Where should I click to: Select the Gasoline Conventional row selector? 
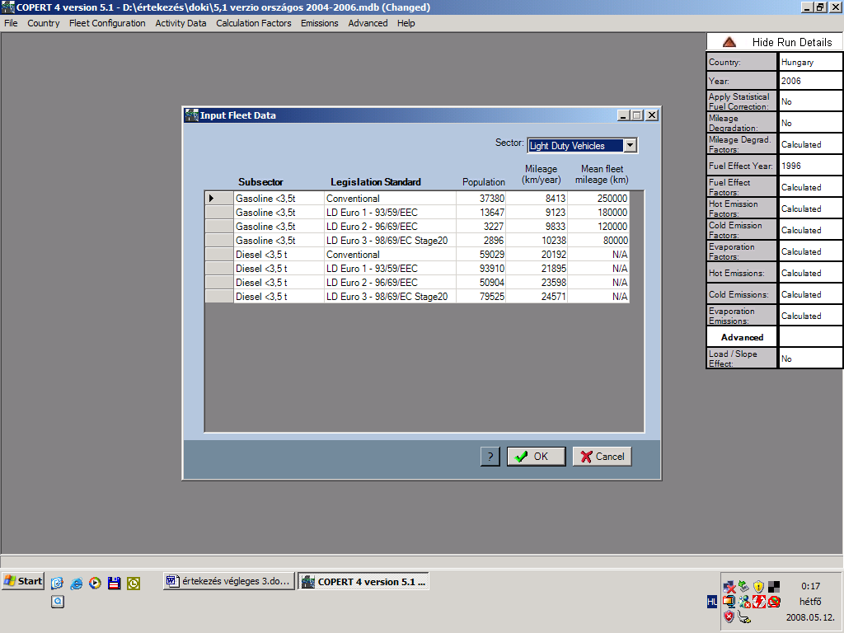click(219, 198)
